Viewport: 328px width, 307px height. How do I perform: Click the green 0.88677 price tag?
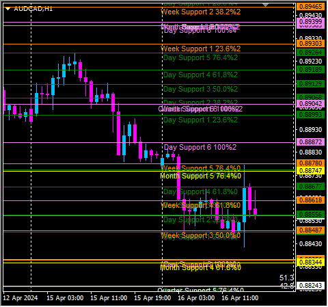[310, 187]
